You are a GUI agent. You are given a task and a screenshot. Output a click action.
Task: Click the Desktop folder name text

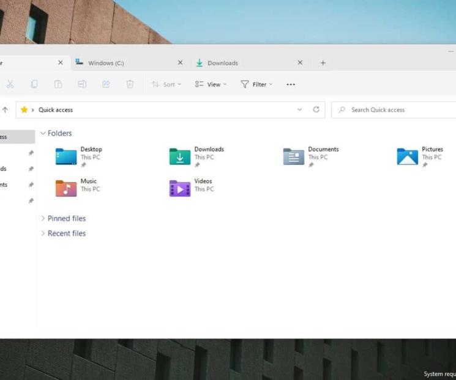coord(91,149)
